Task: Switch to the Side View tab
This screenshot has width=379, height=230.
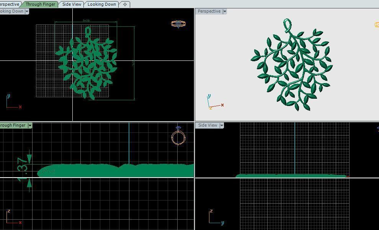Action: coord(72,4)
